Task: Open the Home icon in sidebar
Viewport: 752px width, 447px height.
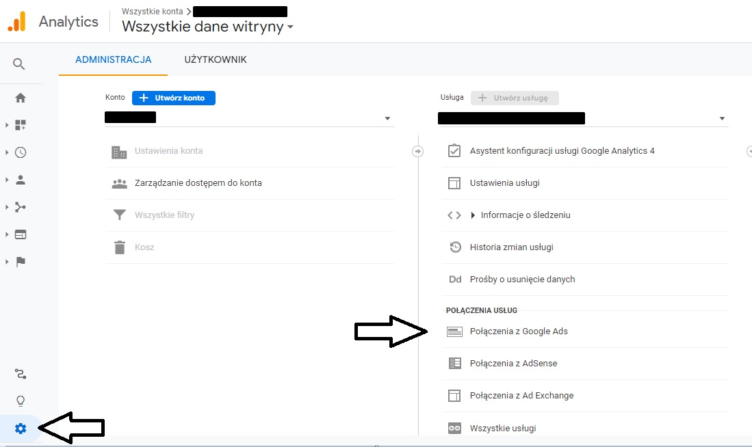Action: [x=21, y=98]
